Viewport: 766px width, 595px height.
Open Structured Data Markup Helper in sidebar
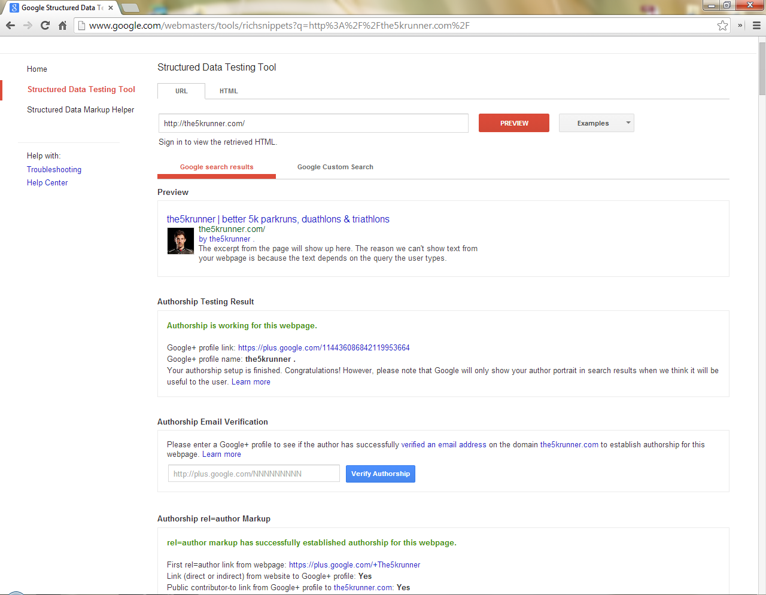click(80, 110)
